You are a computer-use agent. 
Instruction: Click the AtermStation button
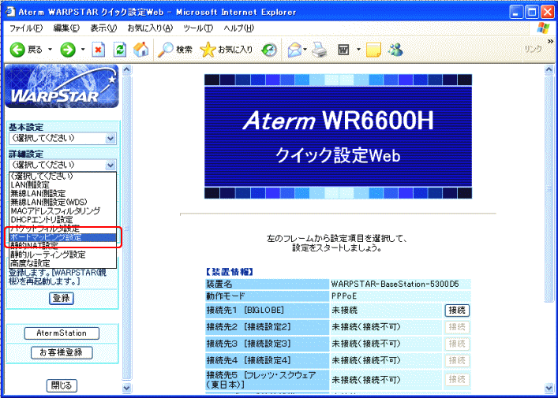(62, 333)
